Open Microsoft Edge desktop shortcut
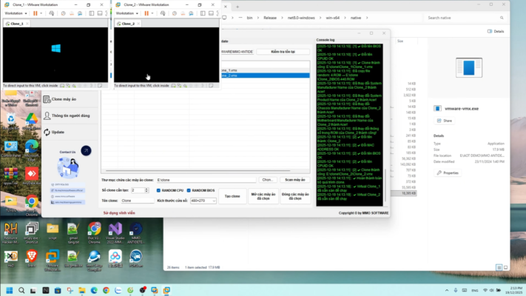Image resolution: width=526 pixels, height=296 pixels. 32,149
